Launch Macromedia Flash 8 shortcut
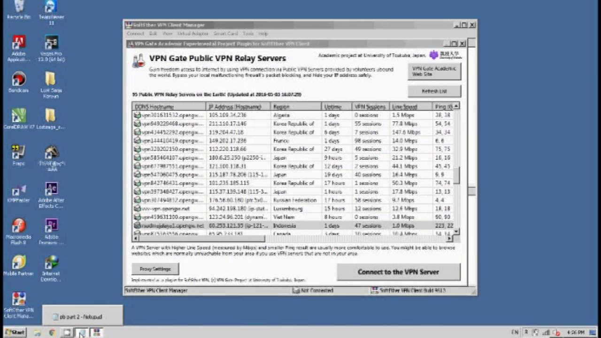The width and height of the screenshot is (601, 338). [19, 232]
